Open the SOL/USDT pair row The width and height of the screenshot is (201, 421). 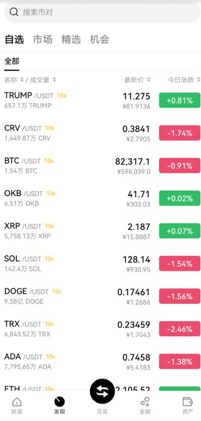pos(100,264)
